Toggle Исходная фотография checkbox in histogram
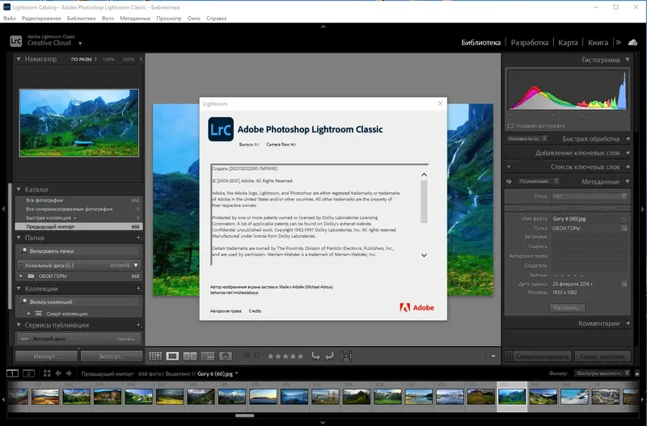 [x=510, y=126]
